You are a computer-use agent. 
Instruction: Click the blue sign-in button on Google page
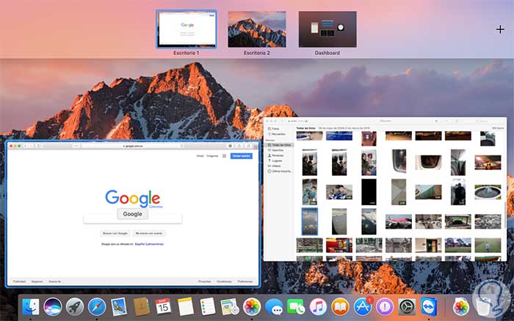pos(242,156)
